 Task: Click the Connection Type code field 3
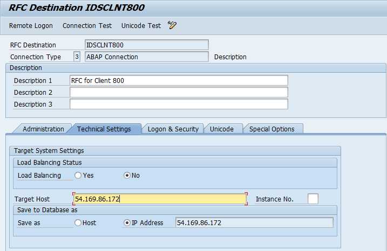tap(77, 57)
